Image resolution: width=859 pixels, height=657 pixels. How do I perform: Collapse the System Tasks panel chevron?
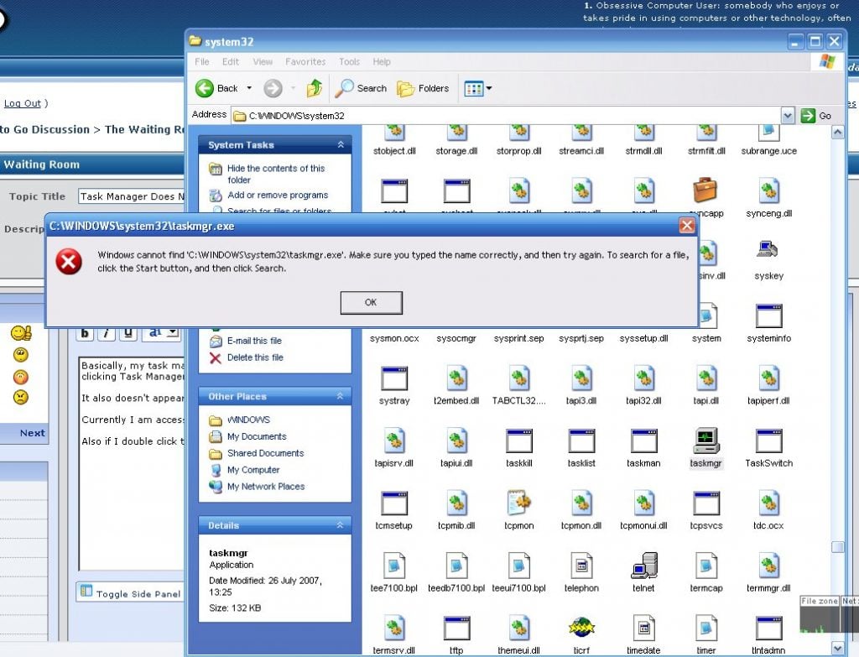coord(340,144)
